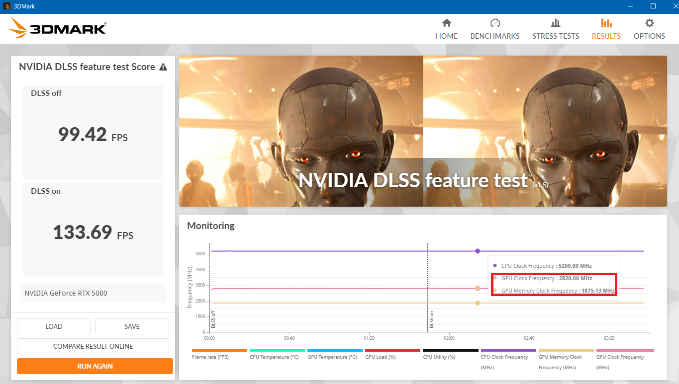Image resolution: width=679 pixels, height=384 pixels.
Task: Open Benchmarks via the gauge icon
Action: [x=494, y=23]
